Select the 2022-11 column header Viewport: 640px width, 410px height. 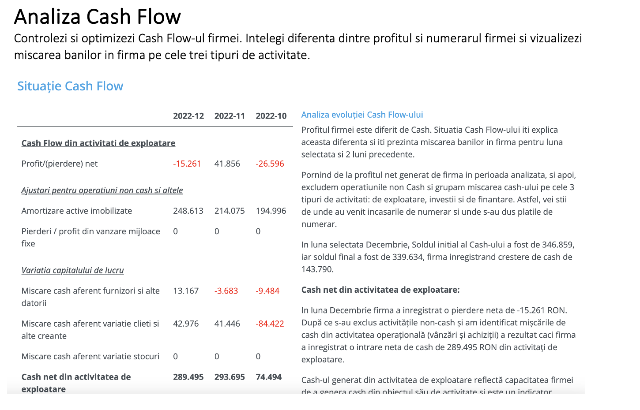(x=230, y=116)
